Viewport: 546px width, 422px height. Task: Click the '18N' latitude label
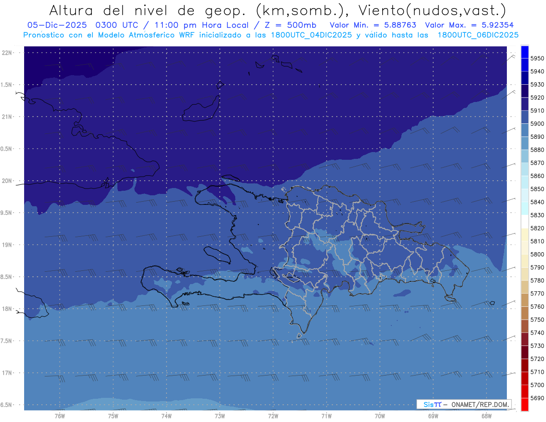(7, 309)
